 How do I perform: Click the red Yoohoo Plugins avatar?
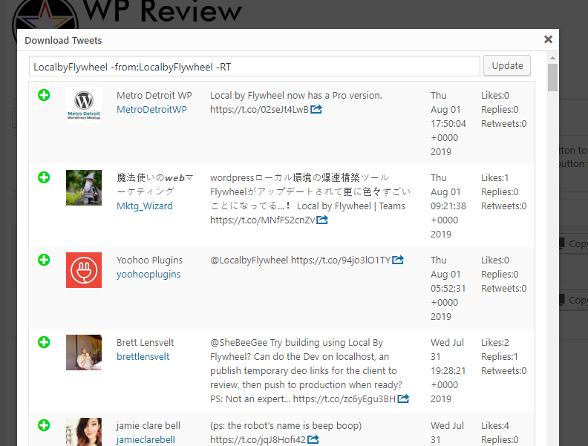coord(84,270)
